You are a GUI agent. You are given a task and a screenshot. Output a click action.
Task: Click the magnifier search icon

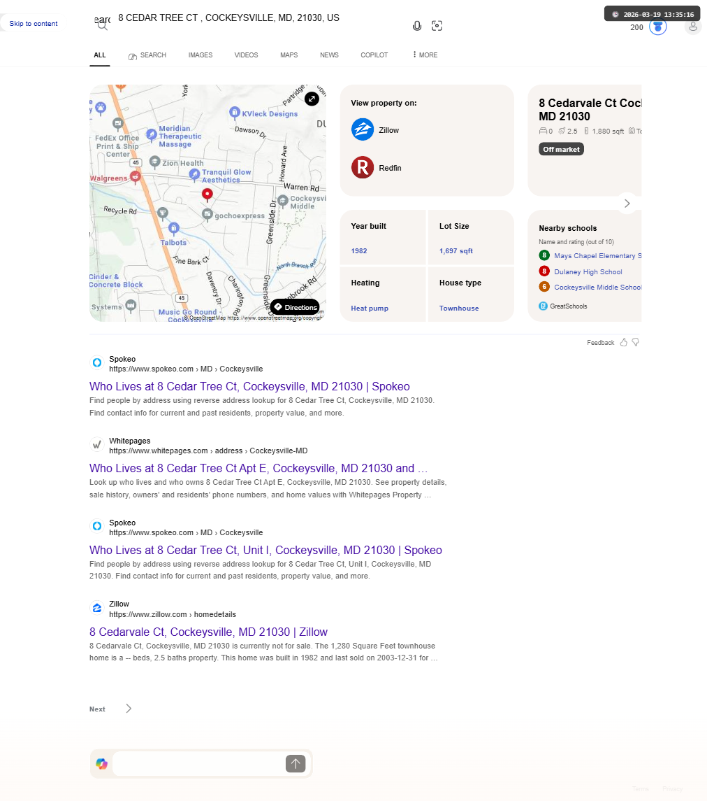tap(102, 26)
